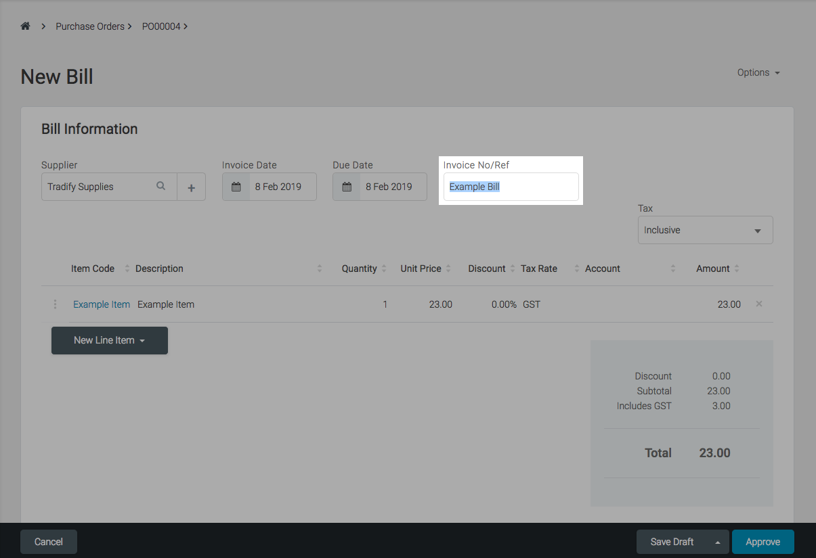Sort by Account column arrows
This screenshot has width=816, height=558.
673,269
